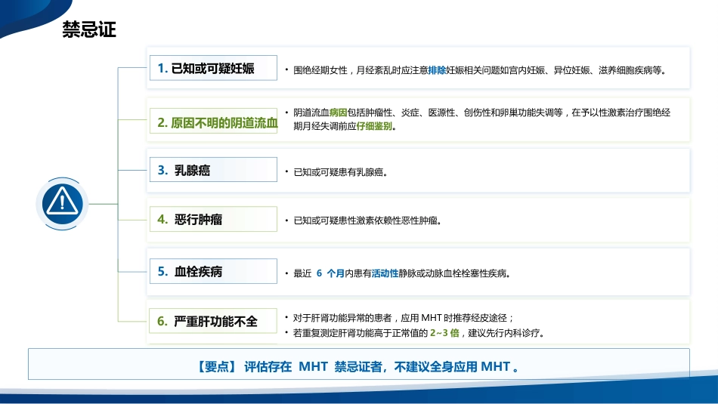Click the 6. 严重肝功能不全 label box
This screenshot has width=718, height=404.
(x=213, y=321)
